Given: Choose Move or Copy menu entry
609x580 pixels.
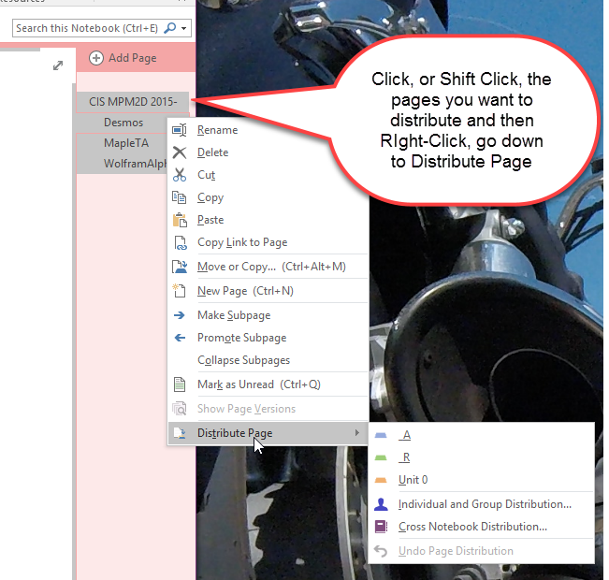Looking at the screenshot, I should point(268,267).
